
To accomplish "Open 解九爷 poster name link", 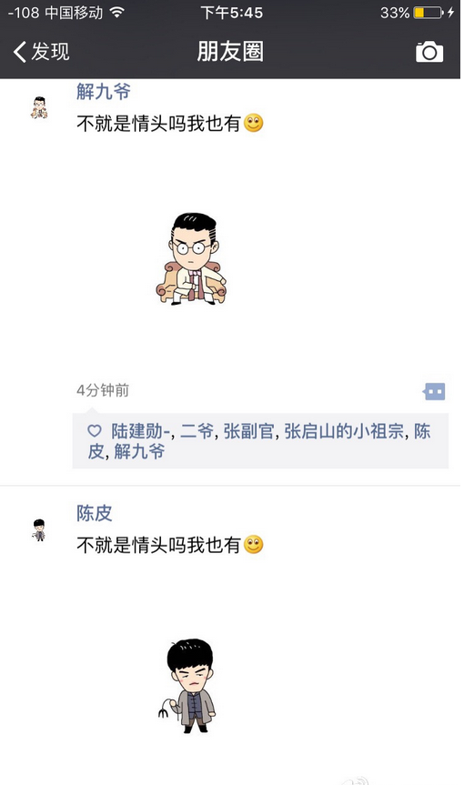I will (x=103, y=91).
